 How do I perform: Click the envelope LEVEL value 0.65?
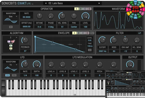[x=90, y=40]
